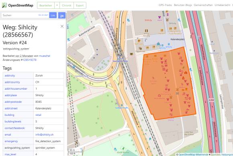Viewport: 233px width, 156px height.
Task: Open the Export tab
Action: coord(80,5)
